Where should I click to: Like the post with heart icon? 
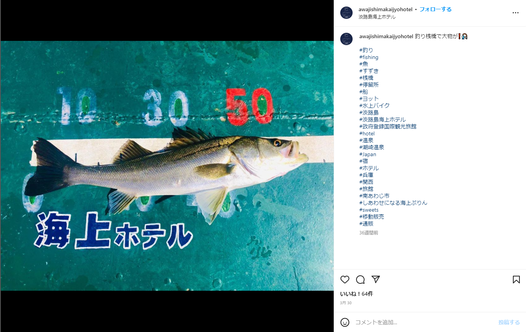345,280
